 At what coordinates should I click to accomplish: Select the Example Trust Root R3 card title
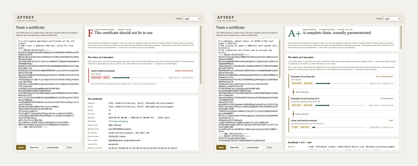coord(303,77)
